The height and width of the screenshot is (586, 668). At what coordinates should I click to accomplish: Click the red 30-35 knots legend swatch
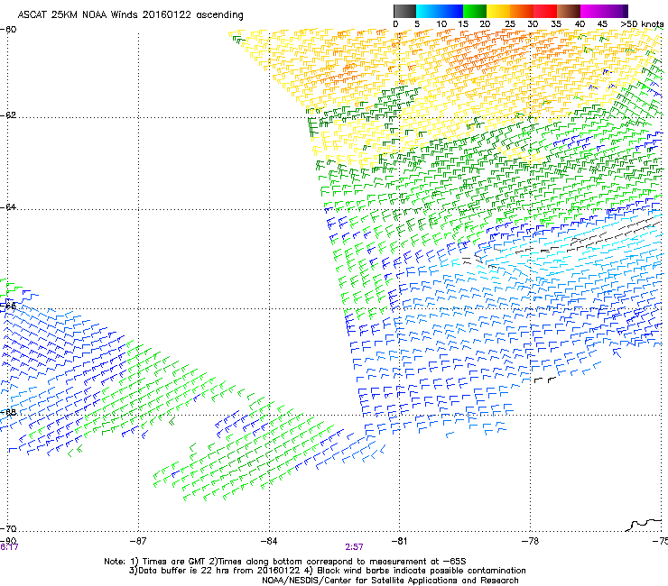[545, 11]
